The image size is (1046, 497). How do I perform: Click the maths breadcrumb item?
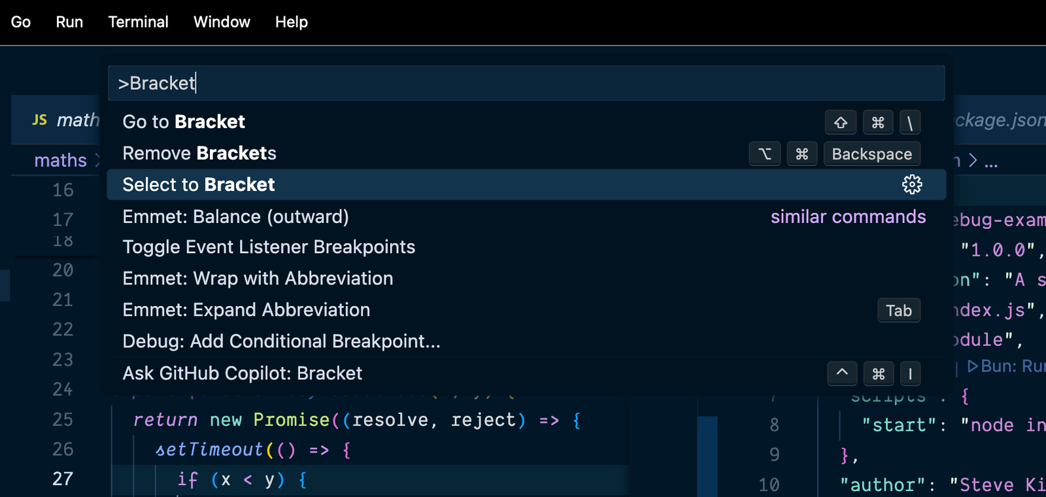coord(60,160)
